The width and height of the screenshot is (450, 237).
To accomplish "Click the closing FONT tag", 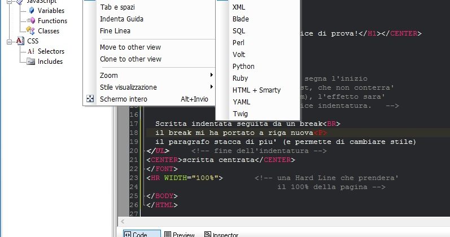I will 162,169.
